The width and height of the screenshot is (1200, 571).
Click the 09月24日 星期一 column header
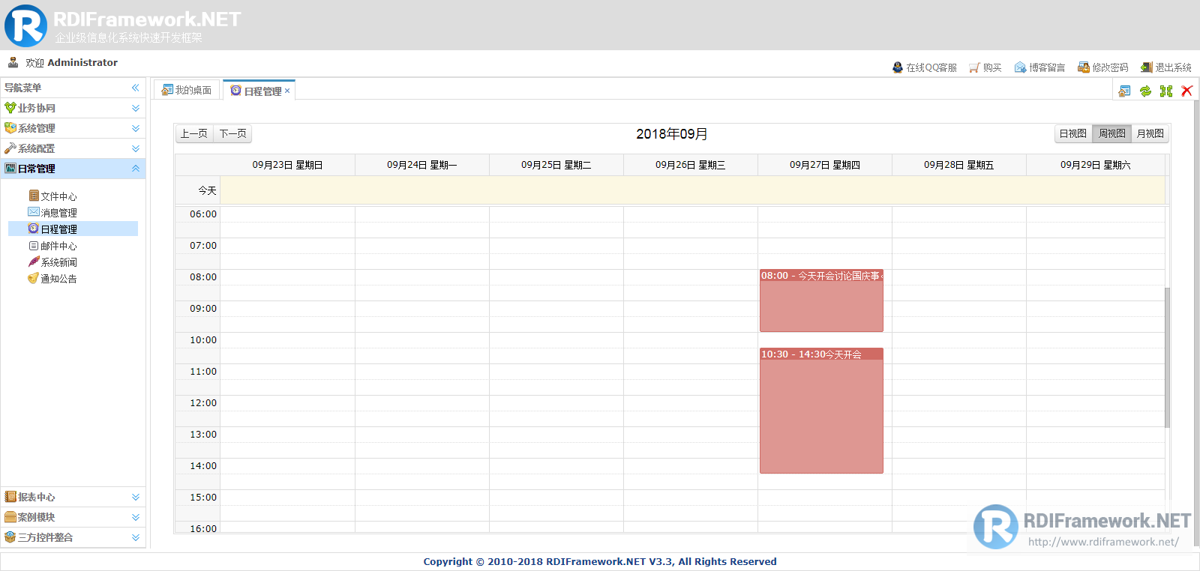coord(421,165)
